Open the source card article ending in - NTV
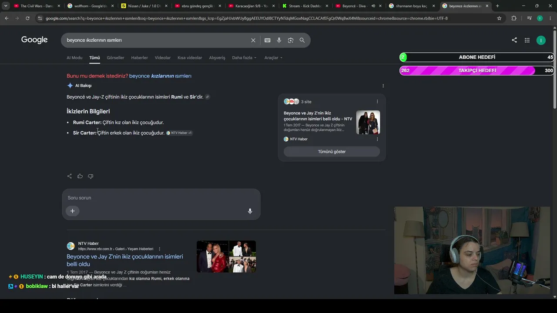Screen dimensions: 557x313 click(318, 116)
